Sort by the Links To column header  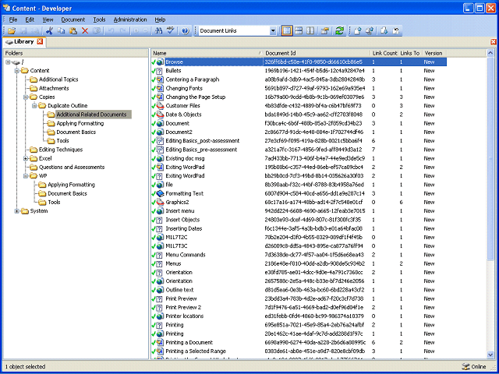point(411,53)
